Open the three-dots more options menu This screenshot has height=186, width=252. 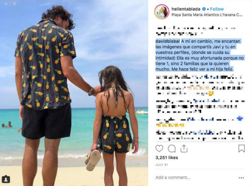click(x=241, y=177)
